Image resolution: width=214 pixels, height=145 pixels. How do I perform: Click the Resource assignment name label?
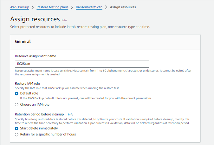(x=36, y=56)
